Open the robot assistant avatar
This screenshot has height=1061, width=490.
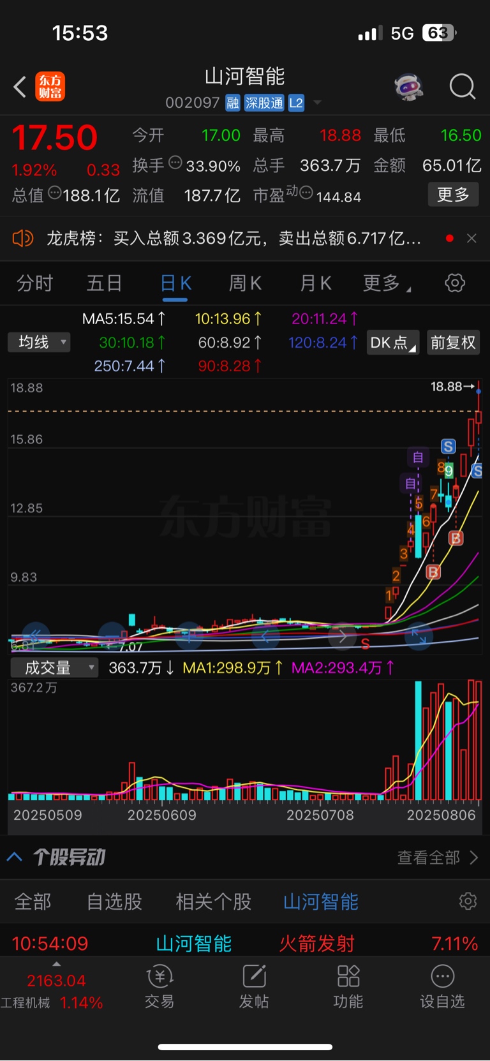point(409,86)
